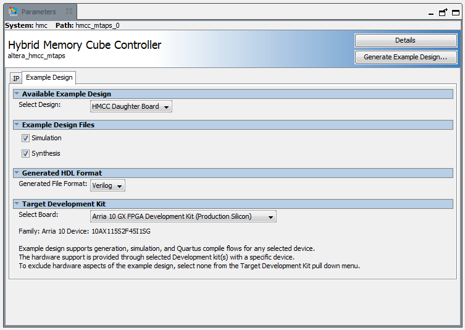Uncheck the Synthesis checkbox
The width and height of the screenshot is (465, 330).
coord(25,153)
